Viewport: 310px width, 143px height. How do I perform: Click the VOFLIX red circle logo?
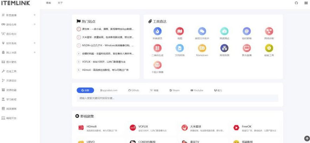click(133, 128)
